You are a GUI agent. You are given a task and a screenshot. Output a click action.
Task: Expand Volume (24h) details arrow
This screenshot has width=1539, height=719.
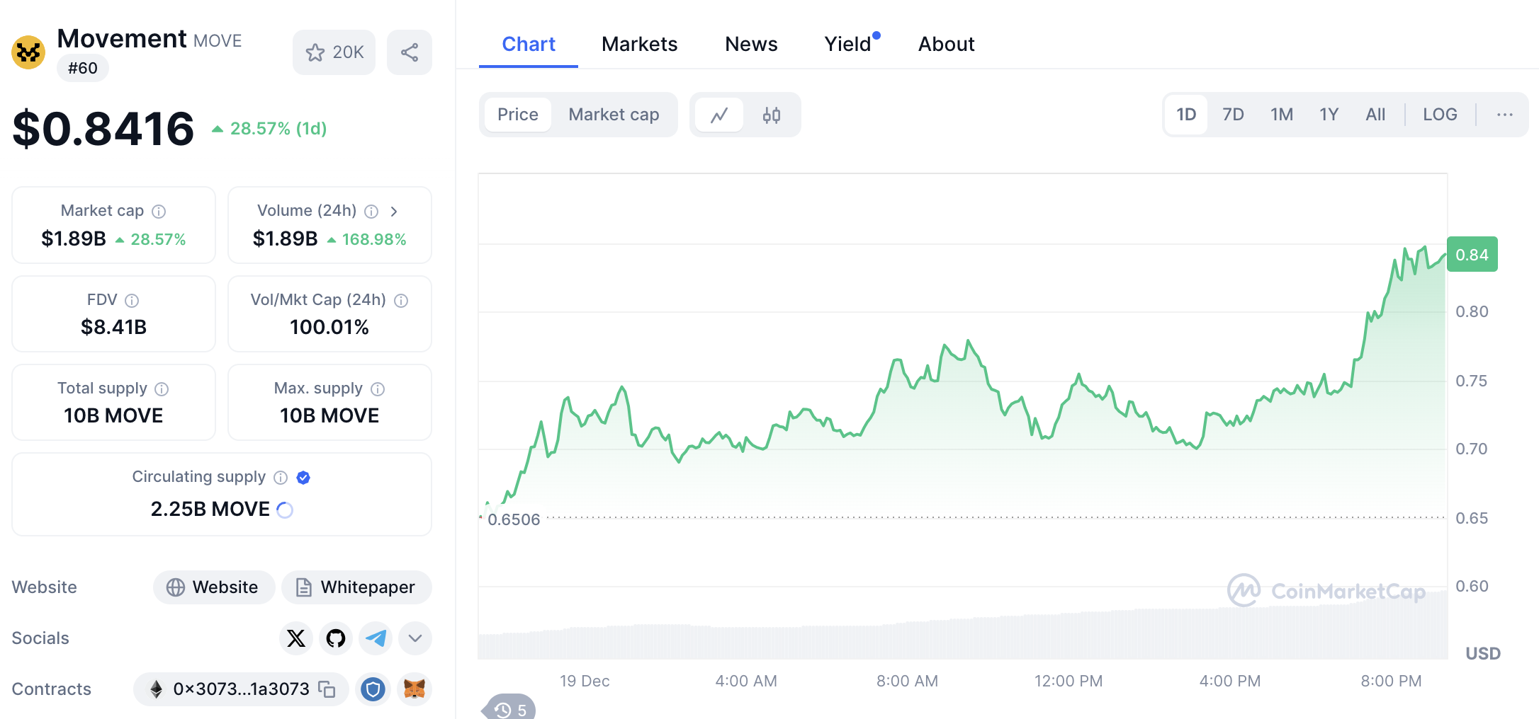tap(394, 212)
